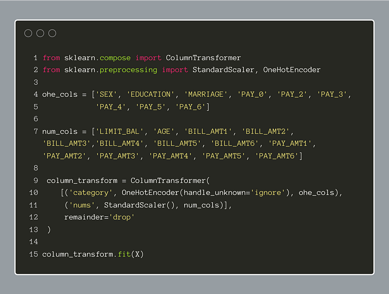Image resolution: width=389 pixels, height=294 pixels.
Task: Click 'import' keyword on line 2
Action: click(175, 70)
